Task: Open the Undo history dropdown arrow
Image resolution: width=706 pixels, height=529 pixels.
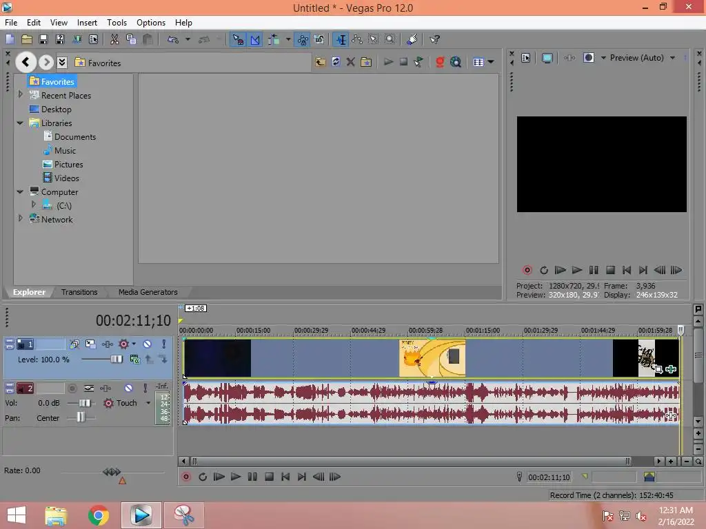Action: (188, 39)
